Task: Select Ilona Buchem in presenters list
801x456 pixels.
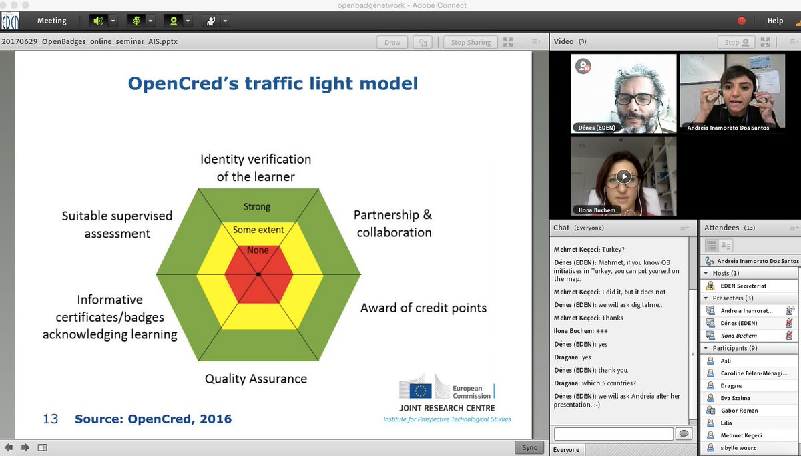Action: (750, 336)
